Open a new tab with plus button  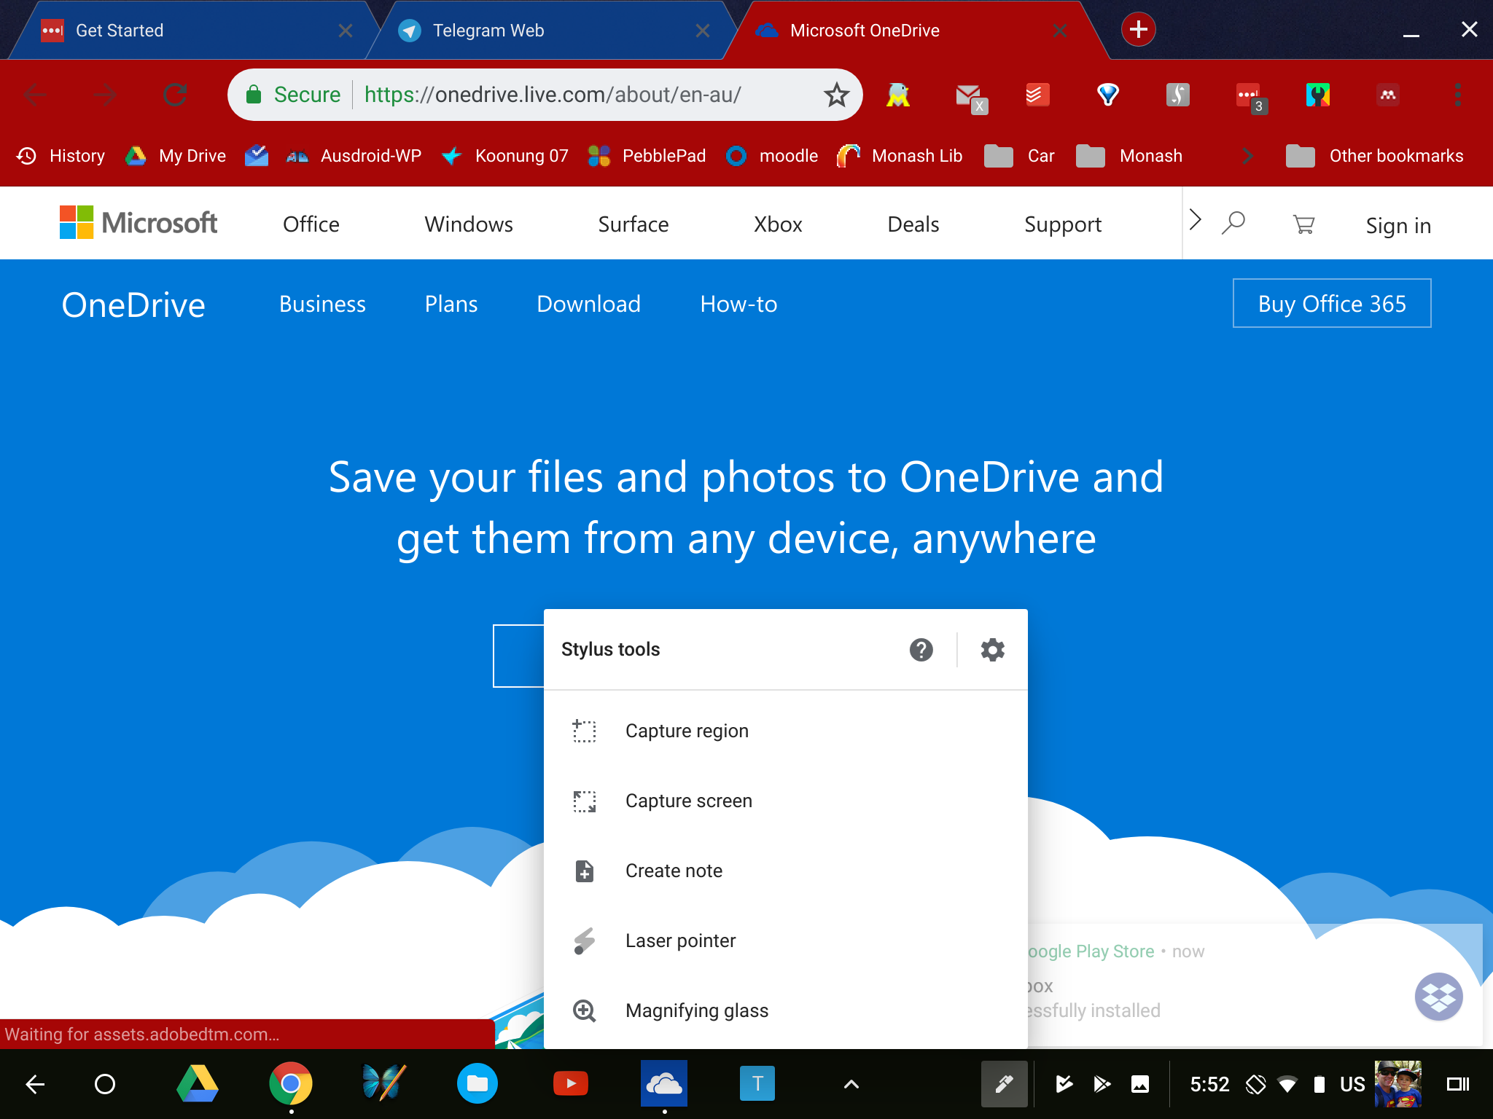1138,30
